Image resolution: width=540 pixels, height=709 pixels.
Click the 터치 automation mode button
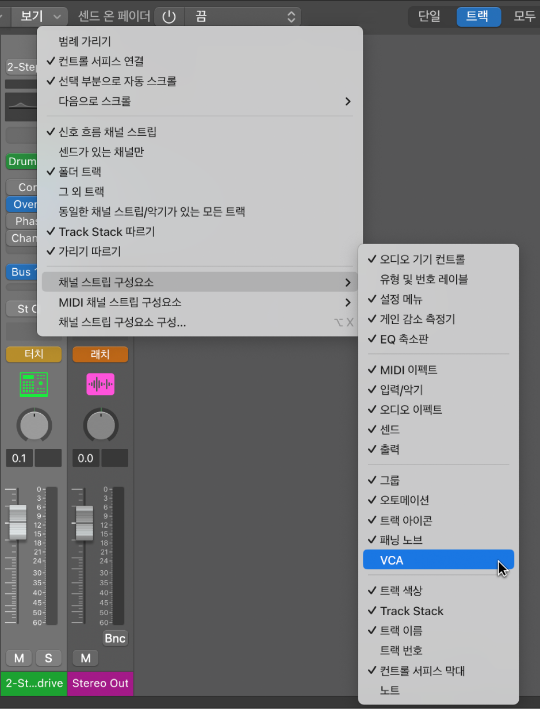pos(33,354)
